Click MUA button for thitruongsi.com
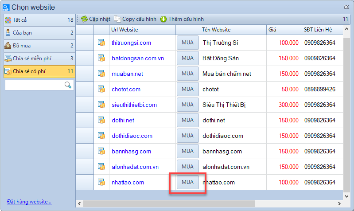 point(187,43)
